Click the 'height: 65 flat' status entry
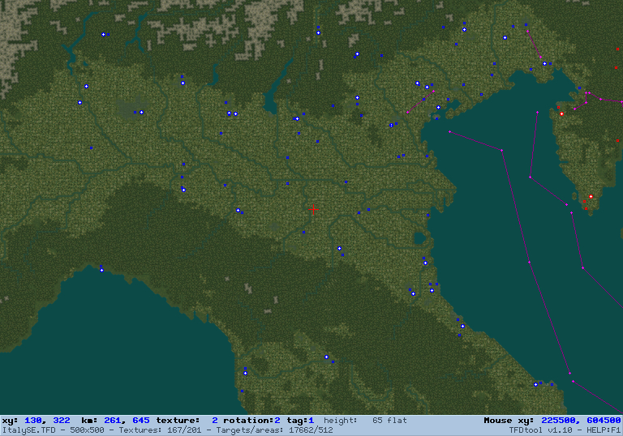This screenshot has width=623, height=436. pos(365,421)
